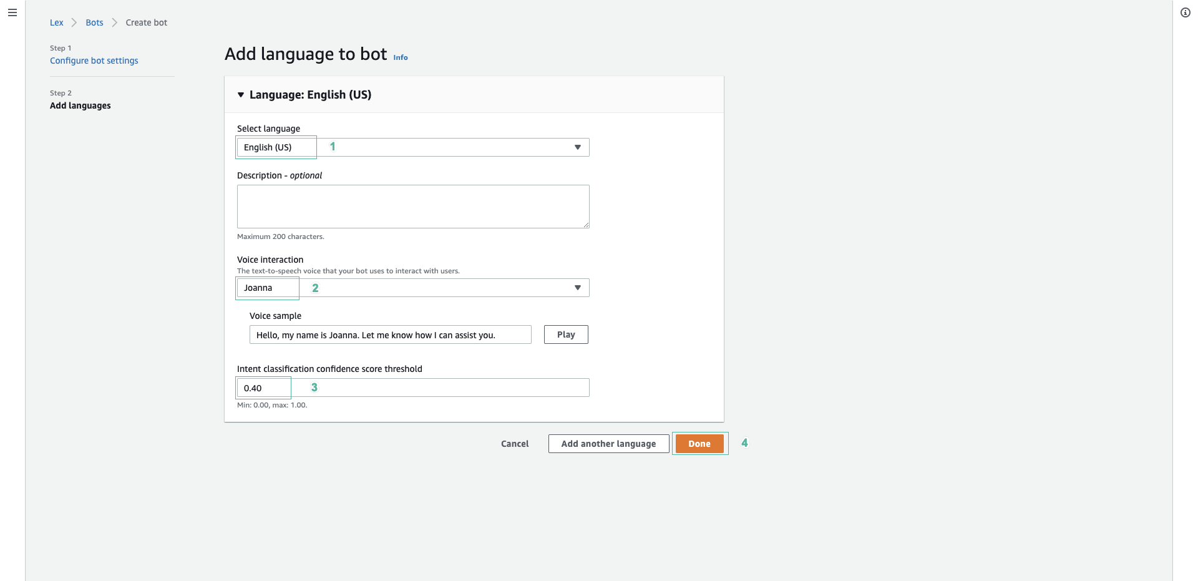Open the hamburger navigation menu
The height and width of the screenshot is (581, 1198).
[x=12, y=12]
